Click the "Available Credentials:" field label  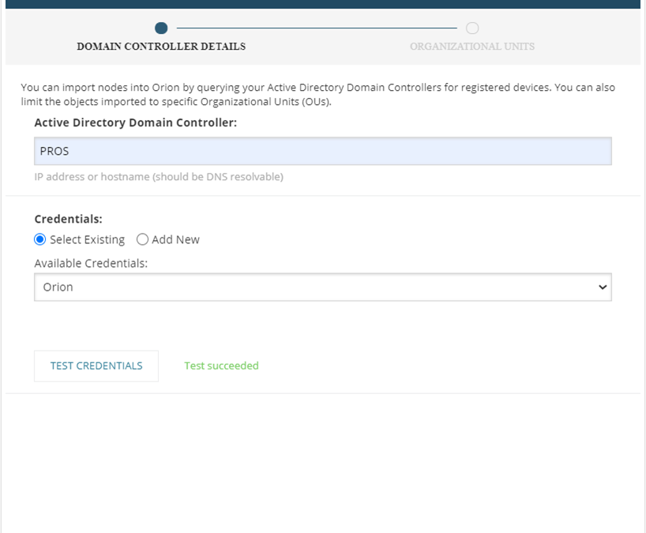click(91, 263)
